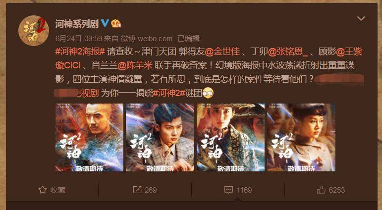Open the #河神2海报# hashtag
The height and width of the screenshot is (210, 382).
tap(80, 52)
